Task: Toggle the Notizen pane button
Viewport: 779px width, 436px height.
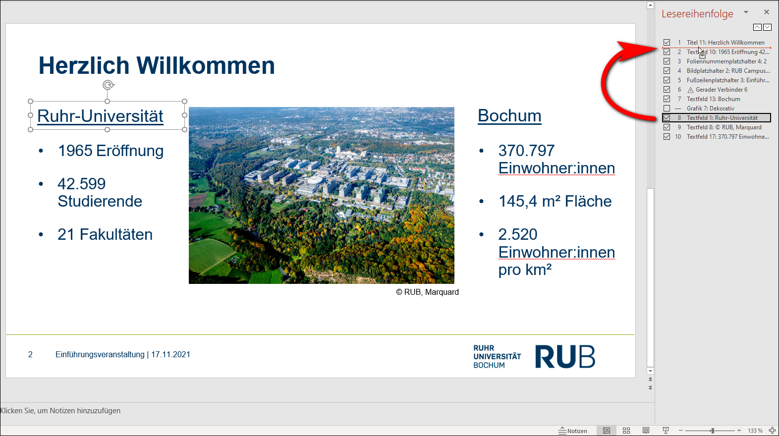Action: [x=573, y=431]
